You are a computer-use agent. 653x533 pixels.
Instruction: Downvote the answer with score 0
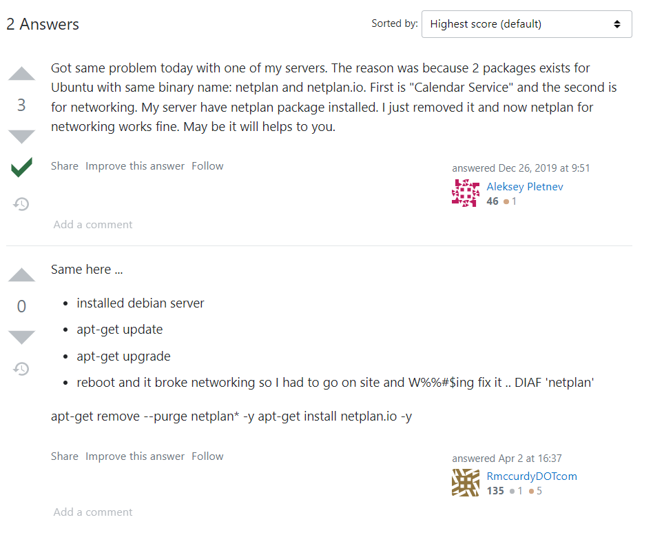click(21, 336)
